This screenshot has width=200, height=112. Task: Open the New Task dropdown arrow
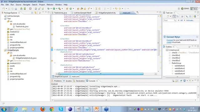(x=170, y=16)
